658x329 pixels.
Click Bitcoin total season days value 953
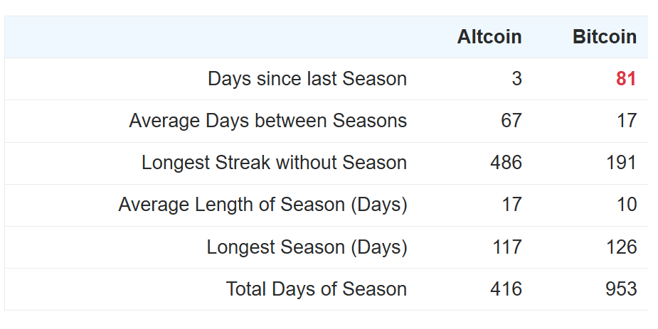tap(621, 289)
